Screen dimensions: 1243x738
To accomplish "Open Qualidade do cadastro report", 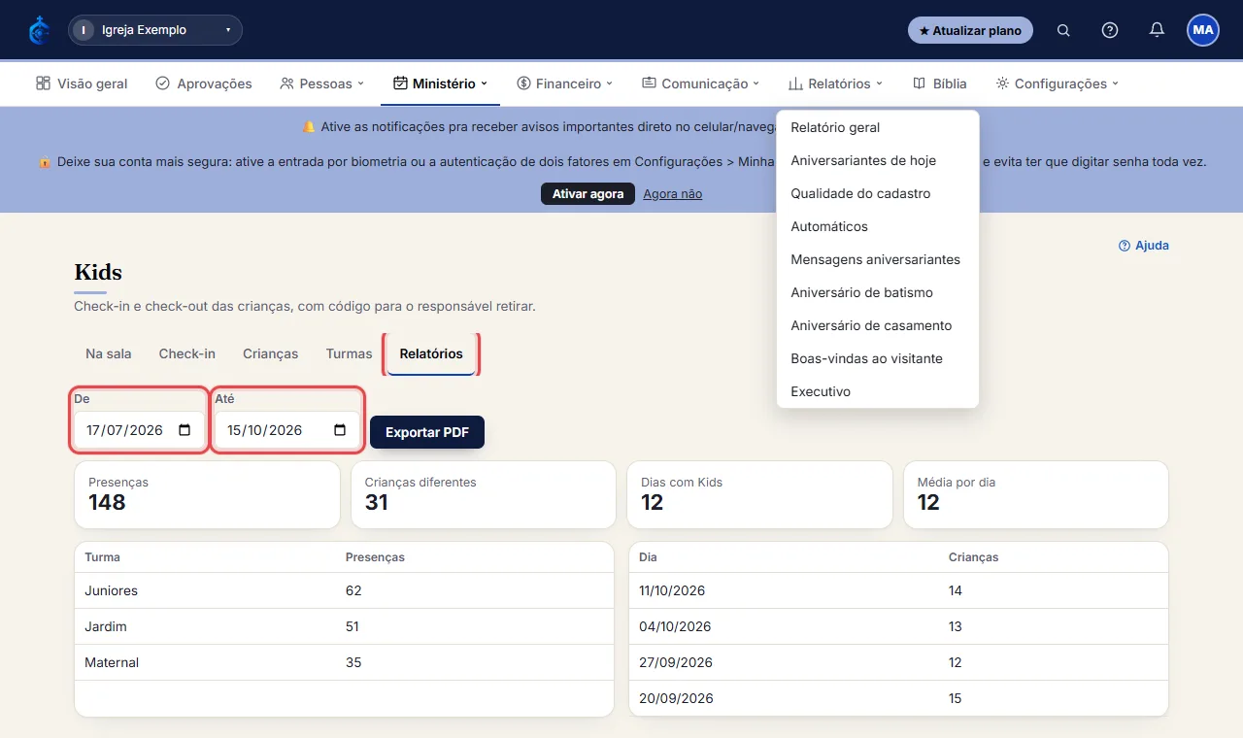I will pyautogui.click(x=878, y=193).
